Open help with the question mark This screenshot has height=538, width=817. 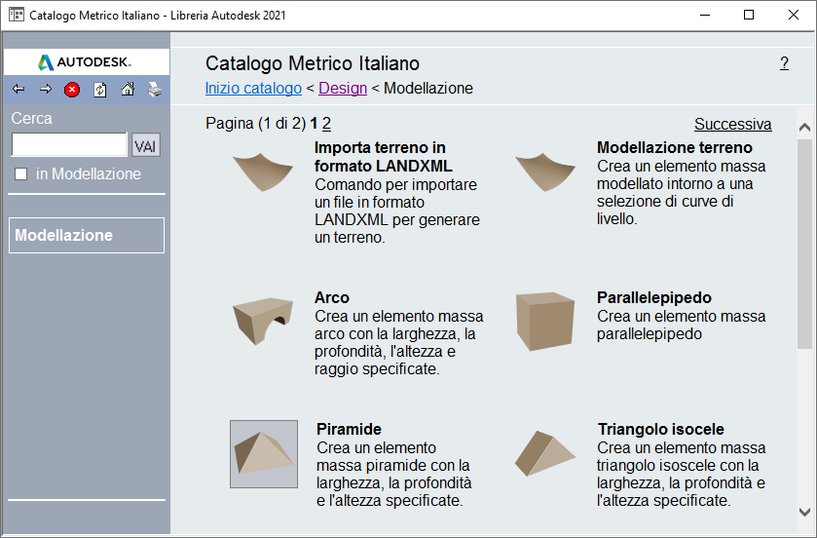point(784,63)
